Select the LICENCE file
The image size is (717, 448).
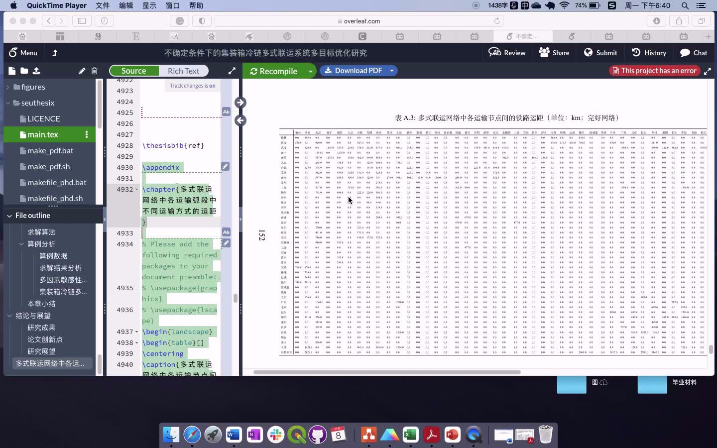44,118
